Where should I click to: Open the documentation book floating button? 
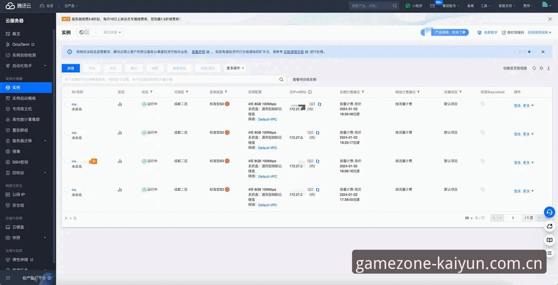(549, 240)
